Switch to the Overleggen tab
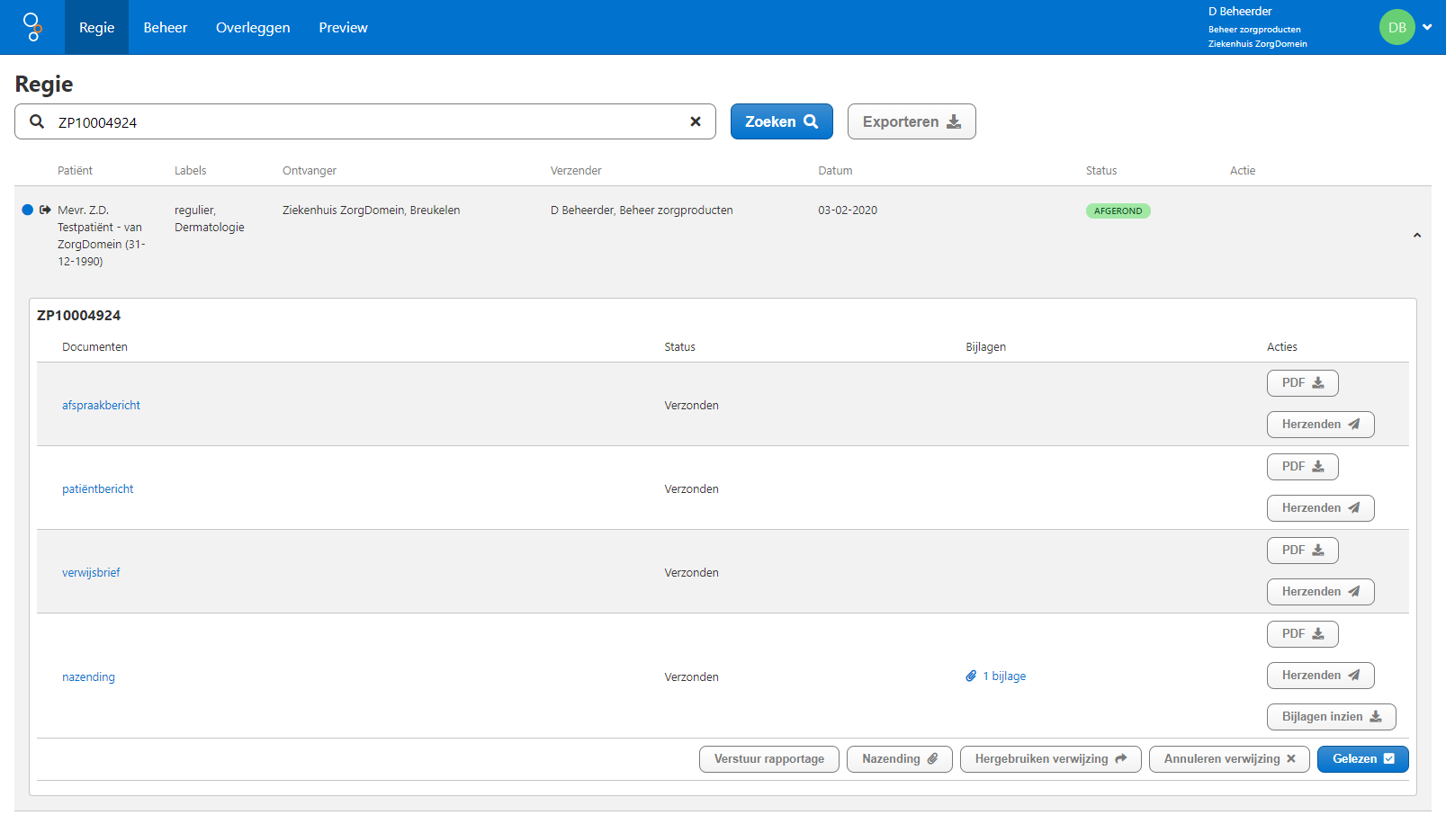The width and height of the screenshot is (1446, 833). [x=253, y=27]
